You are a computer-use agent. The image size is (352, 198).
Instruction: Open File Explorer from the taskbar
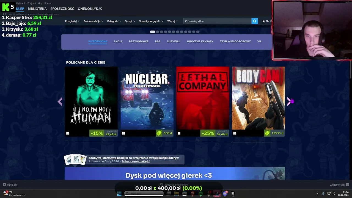click(177, 194)
